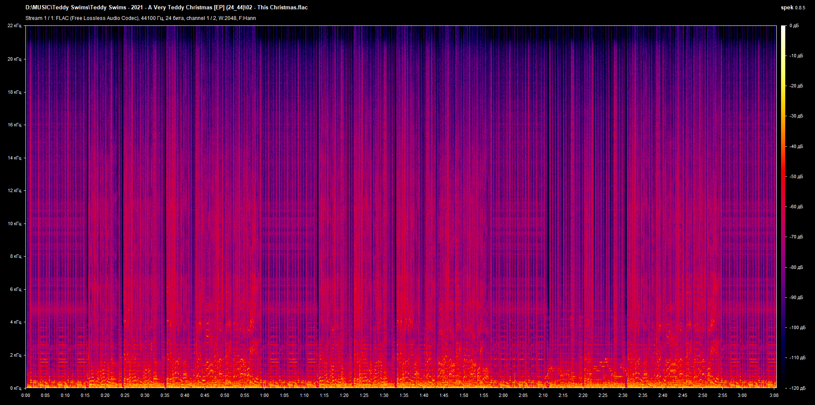This screenshot has height=405, width=815.
Task: Click the 2 кГц frequency label
Action: (x=16, y=355)
